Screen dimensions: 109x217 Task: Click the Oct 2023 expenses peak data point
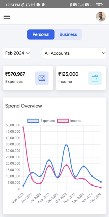coord(66,145)
